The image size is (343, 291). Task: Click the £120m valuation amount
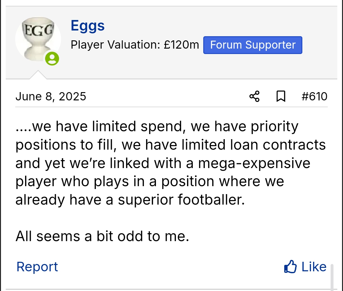coord(181,45)
